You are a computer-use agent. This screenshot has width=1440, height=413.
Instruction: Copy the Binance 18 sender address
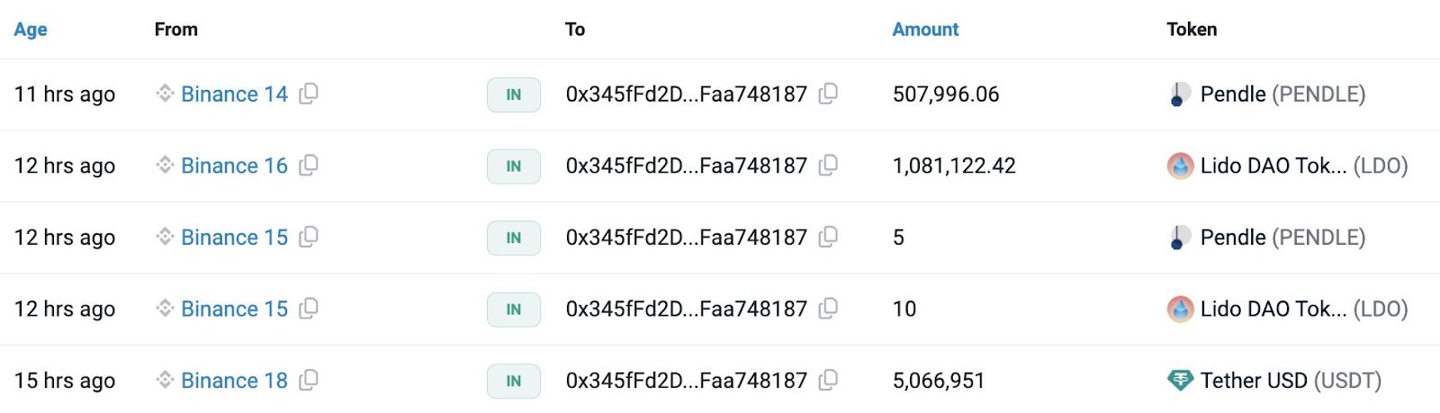tap(309, 381)
